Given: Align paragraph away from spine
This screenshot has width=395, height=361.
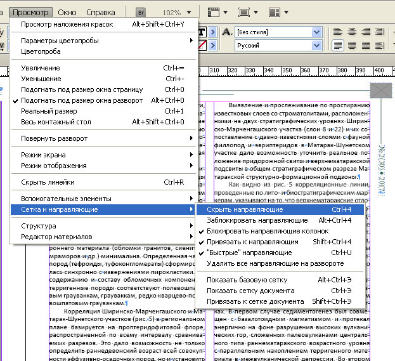Looking at the screenshot, I should (x=379, y=46).
